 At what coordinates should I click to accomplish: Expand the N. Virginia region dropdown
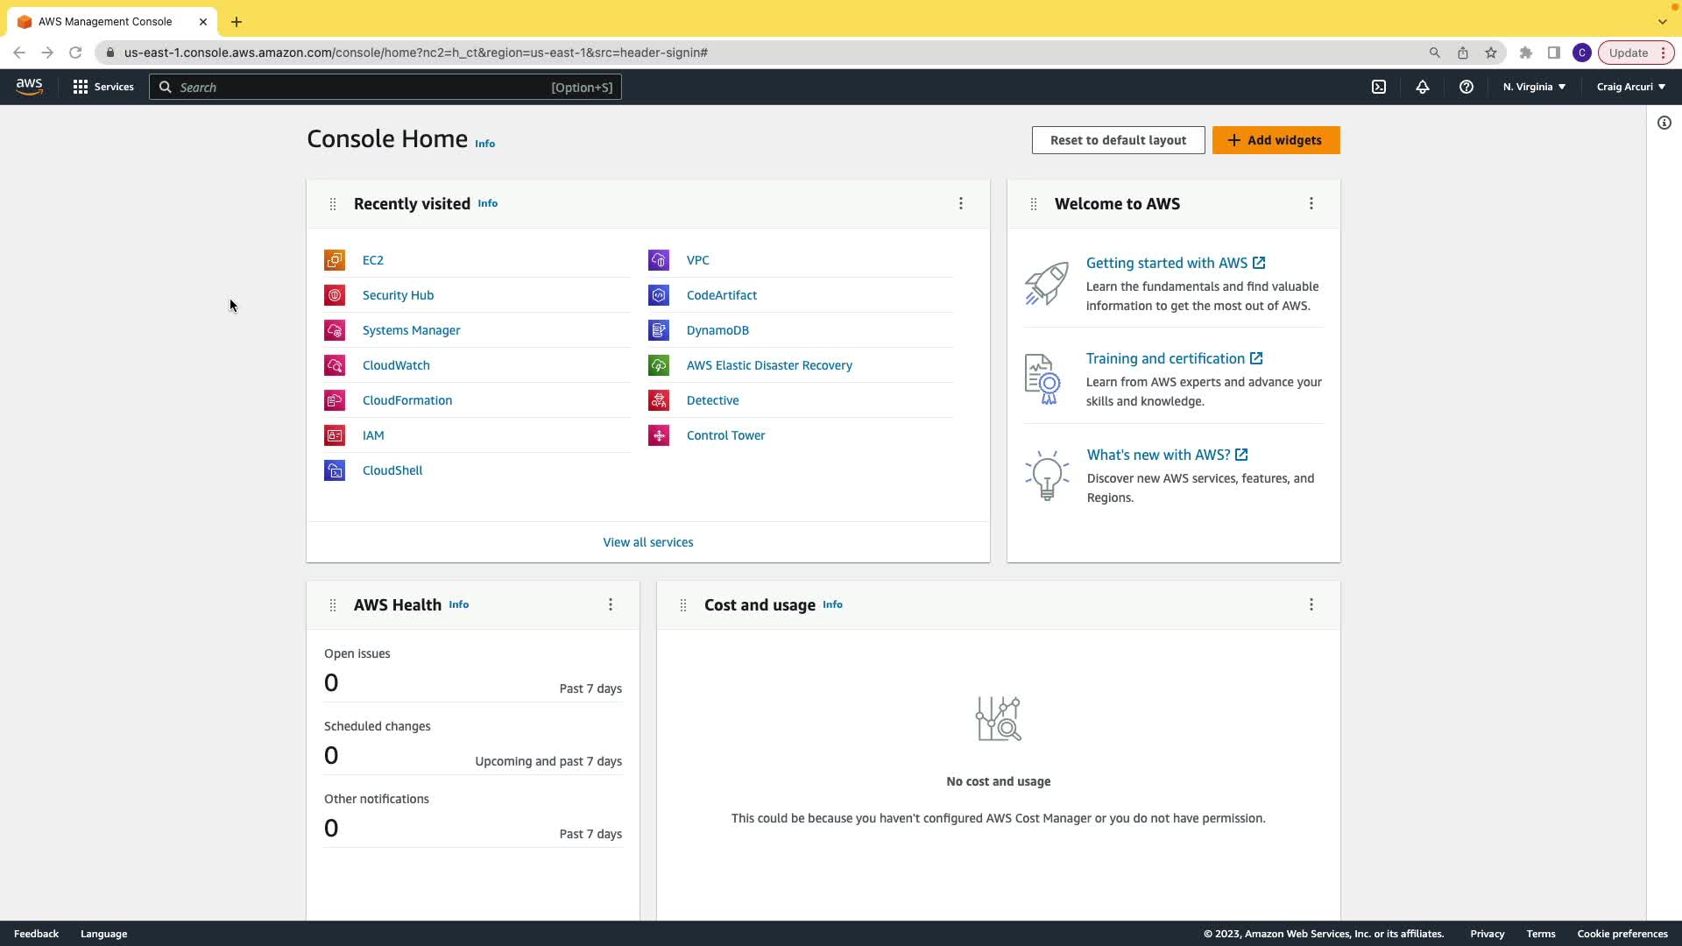(x=1534, y=87)
